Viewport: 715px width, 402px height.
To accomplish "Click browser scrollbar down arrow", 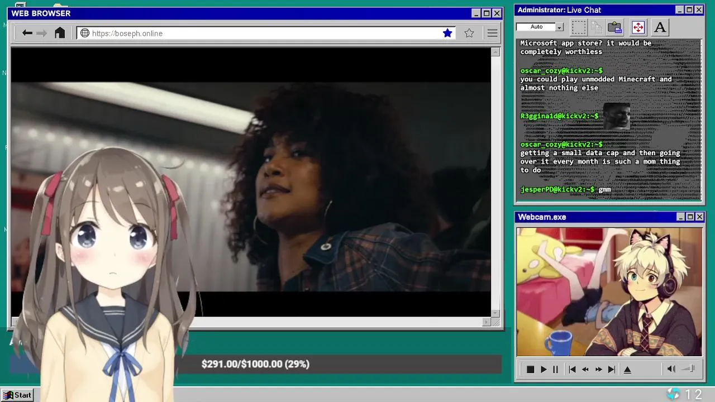I will click(x=495, y=313).
